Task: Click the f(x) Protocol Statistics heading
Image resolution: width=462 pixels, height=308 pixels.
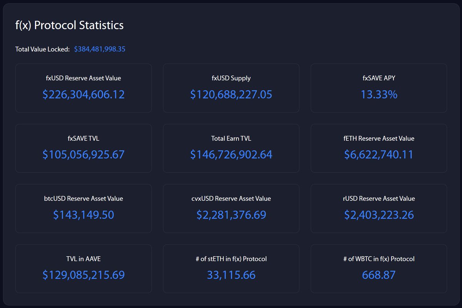Action: click(x=69, y=25)
